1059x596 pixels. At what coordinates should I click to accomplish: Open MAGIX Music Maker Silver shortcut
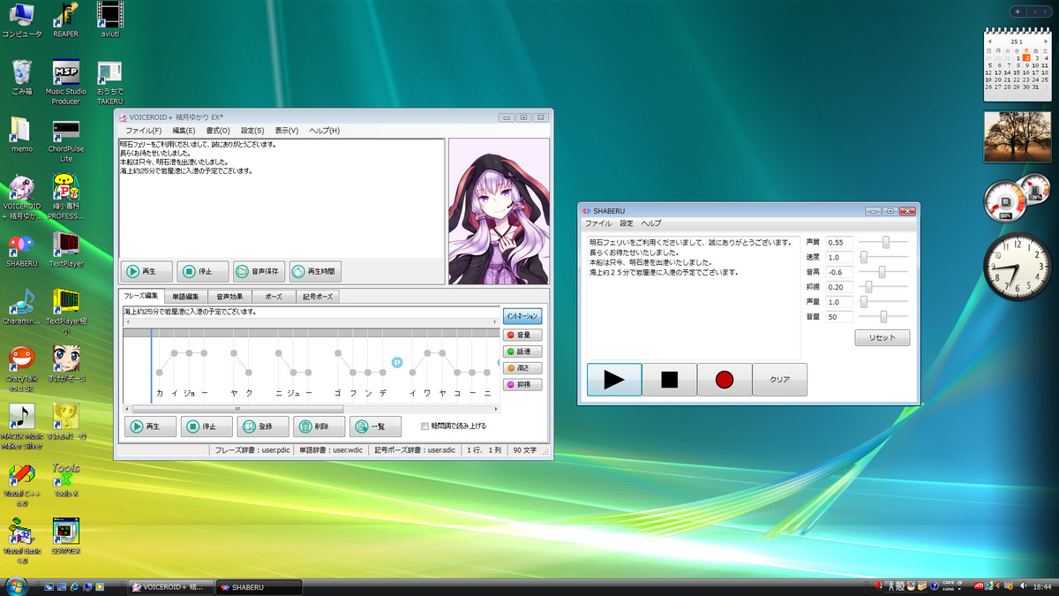22,426
